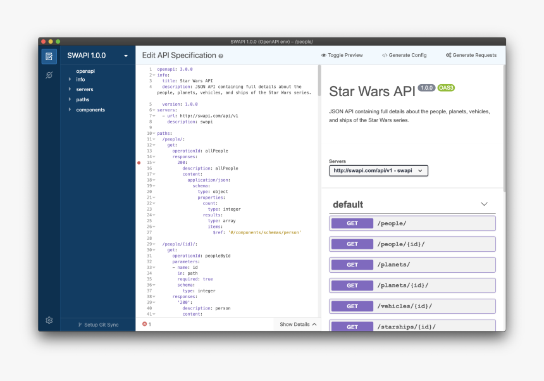The height and width of the screenshot is (381, 544).
Task: Click the OAS3 badge
Action: 446,88
